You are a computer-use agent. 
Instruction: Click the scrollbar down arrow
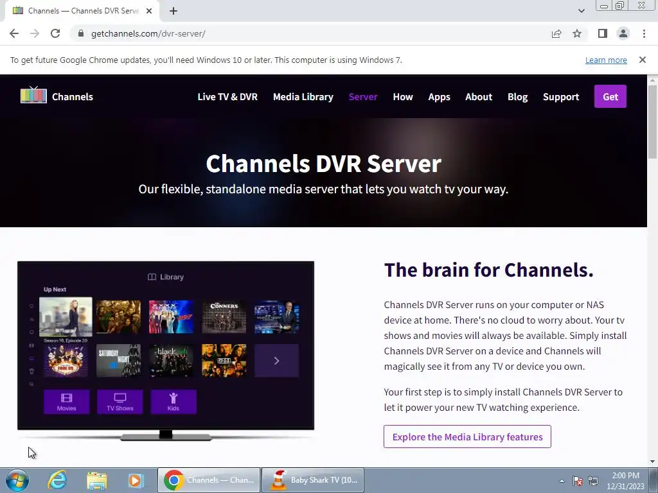pyautogui.click(x=652, y=462)
